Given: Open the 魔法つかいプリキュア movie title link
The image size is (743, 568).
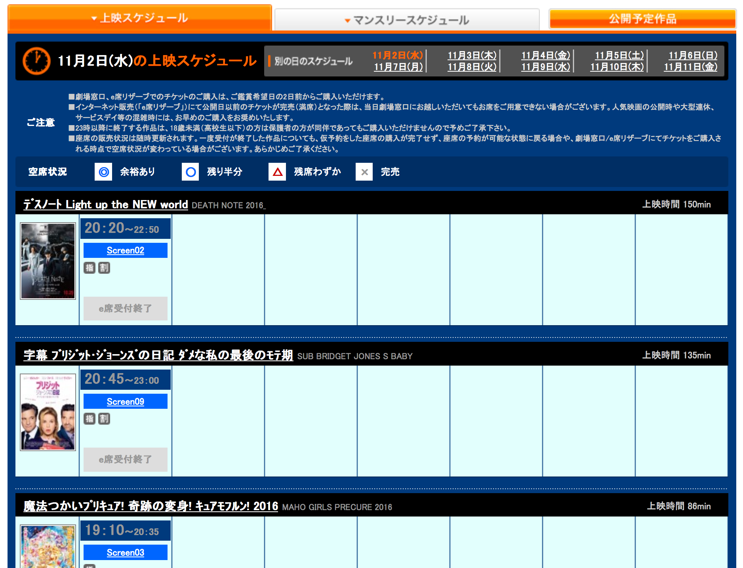Looking at the screenshot, I should coord(151,506).
